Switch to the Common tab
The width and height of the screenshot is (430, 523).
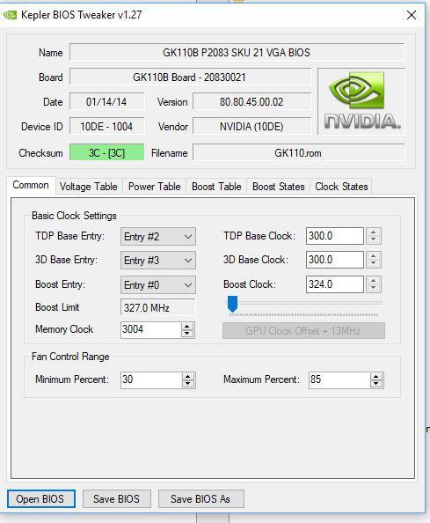click(31, 185)
